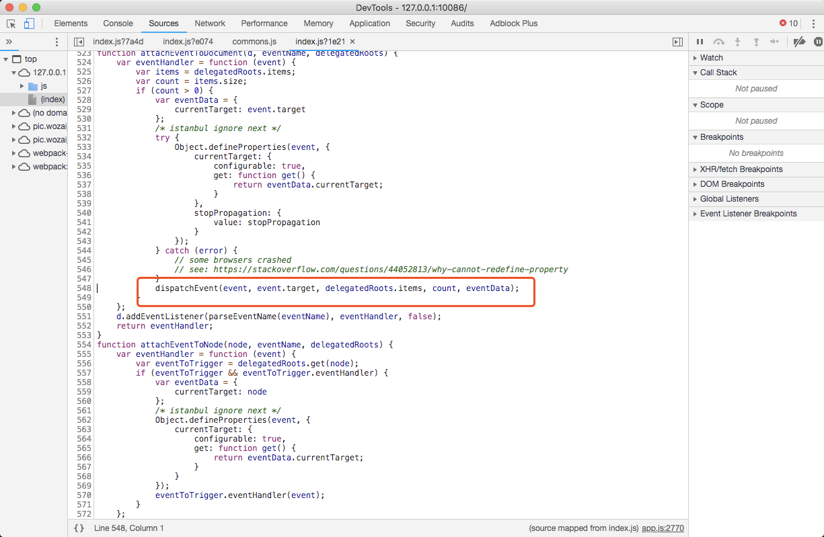Open the Audits tab

tap(462, 24)
